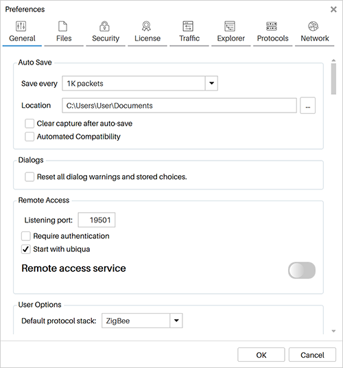Open the Traffic preferences icon

(x=188, y=26)
